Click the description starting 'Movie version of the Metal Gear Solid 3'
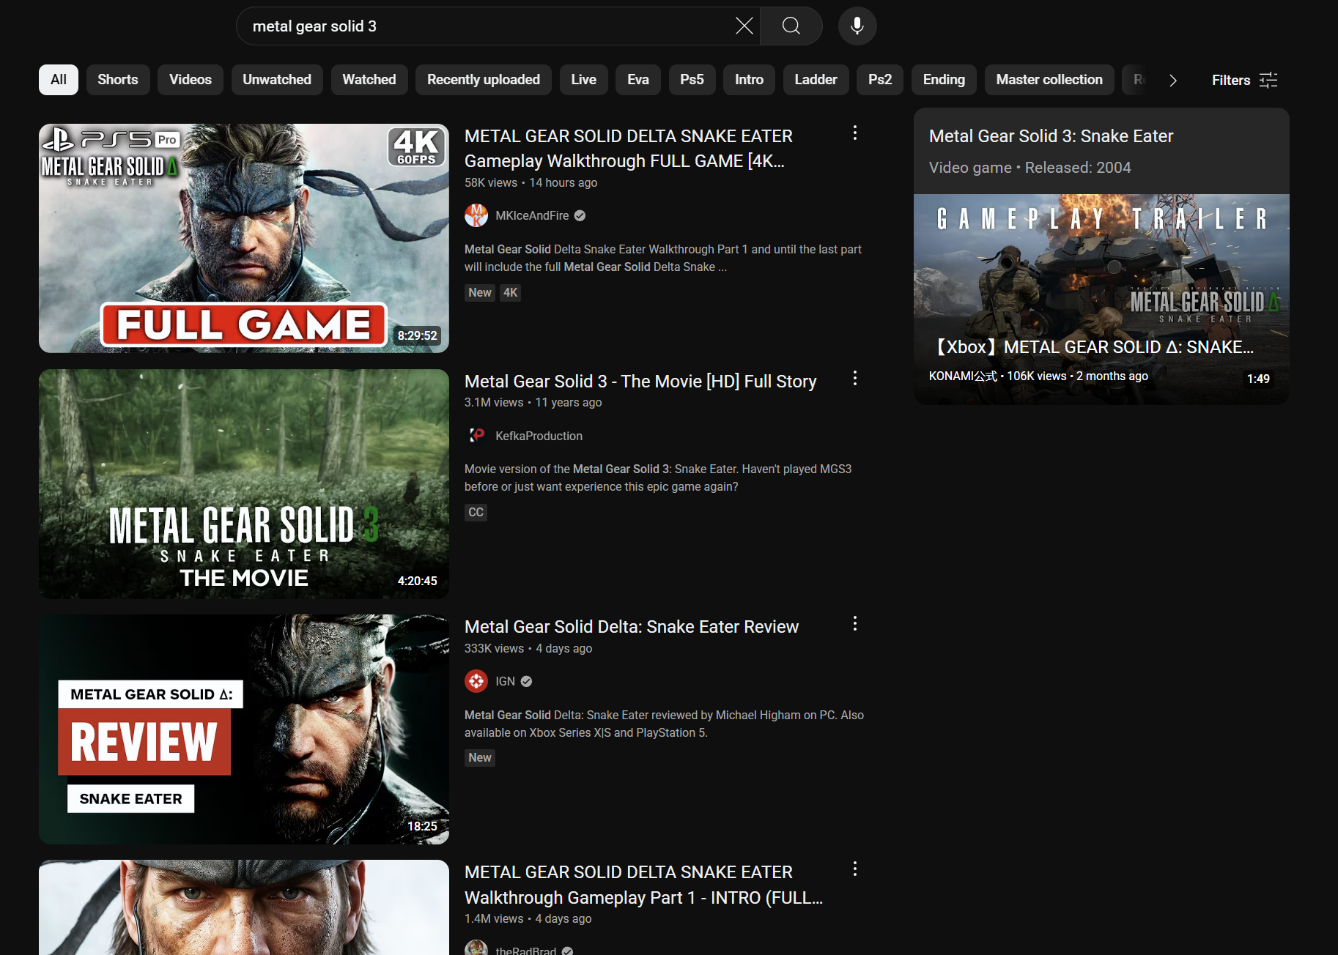This screenshot has height=955, width=1338. [x=658, y=478]
